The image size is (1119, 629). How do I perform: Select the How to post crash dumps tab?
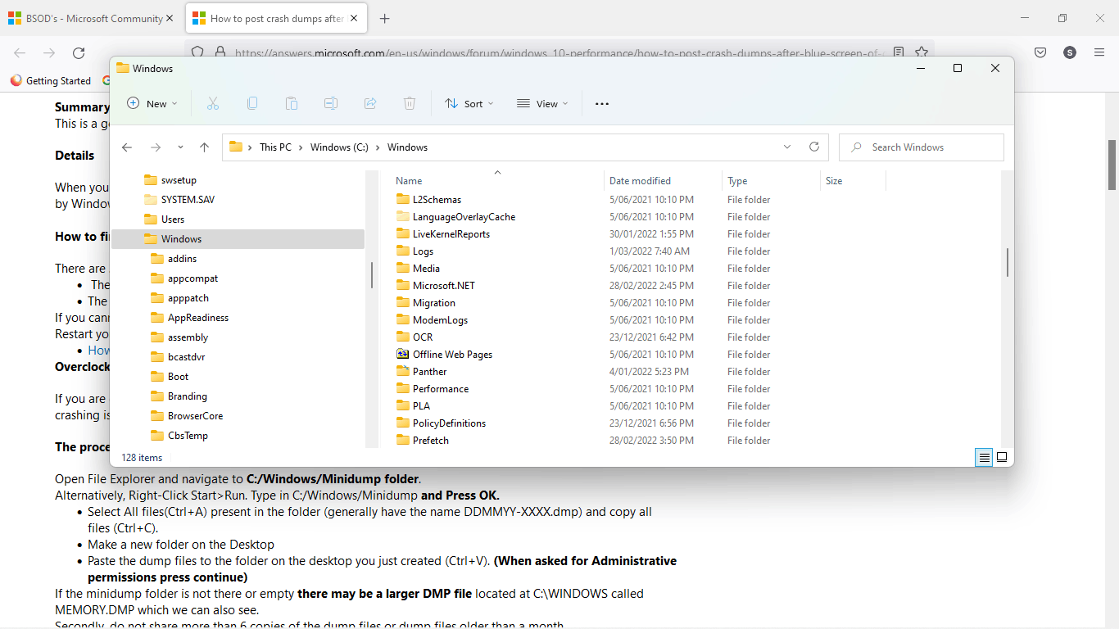[x=276, y=19]
